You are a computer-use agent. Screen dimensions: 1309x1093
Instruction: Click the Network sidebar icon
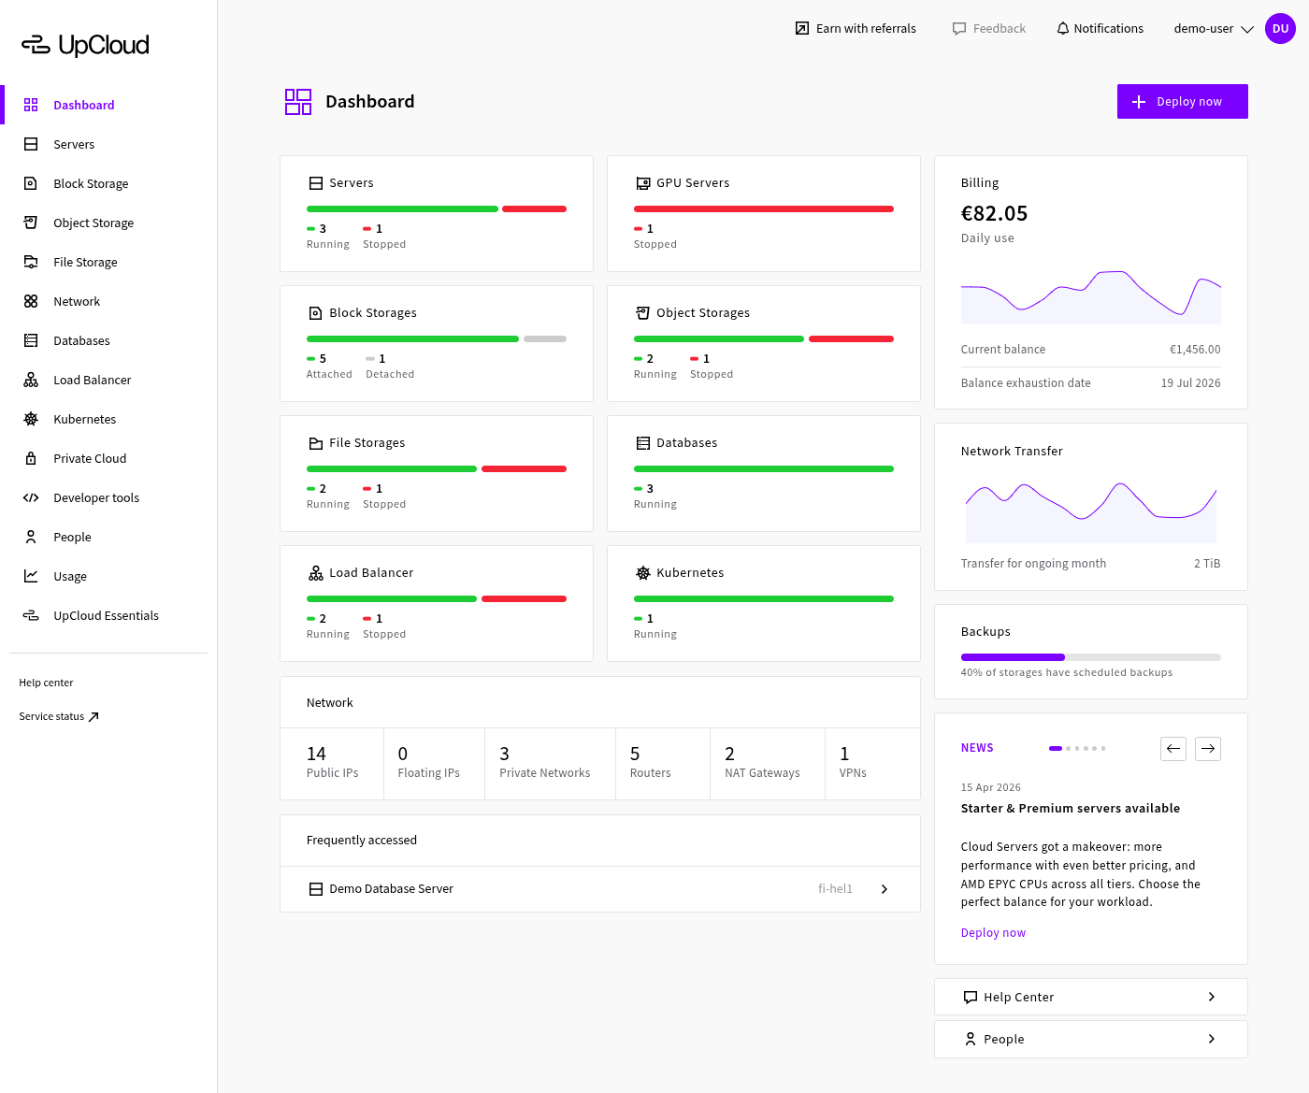pyautogui.click(x=31, y=301)
